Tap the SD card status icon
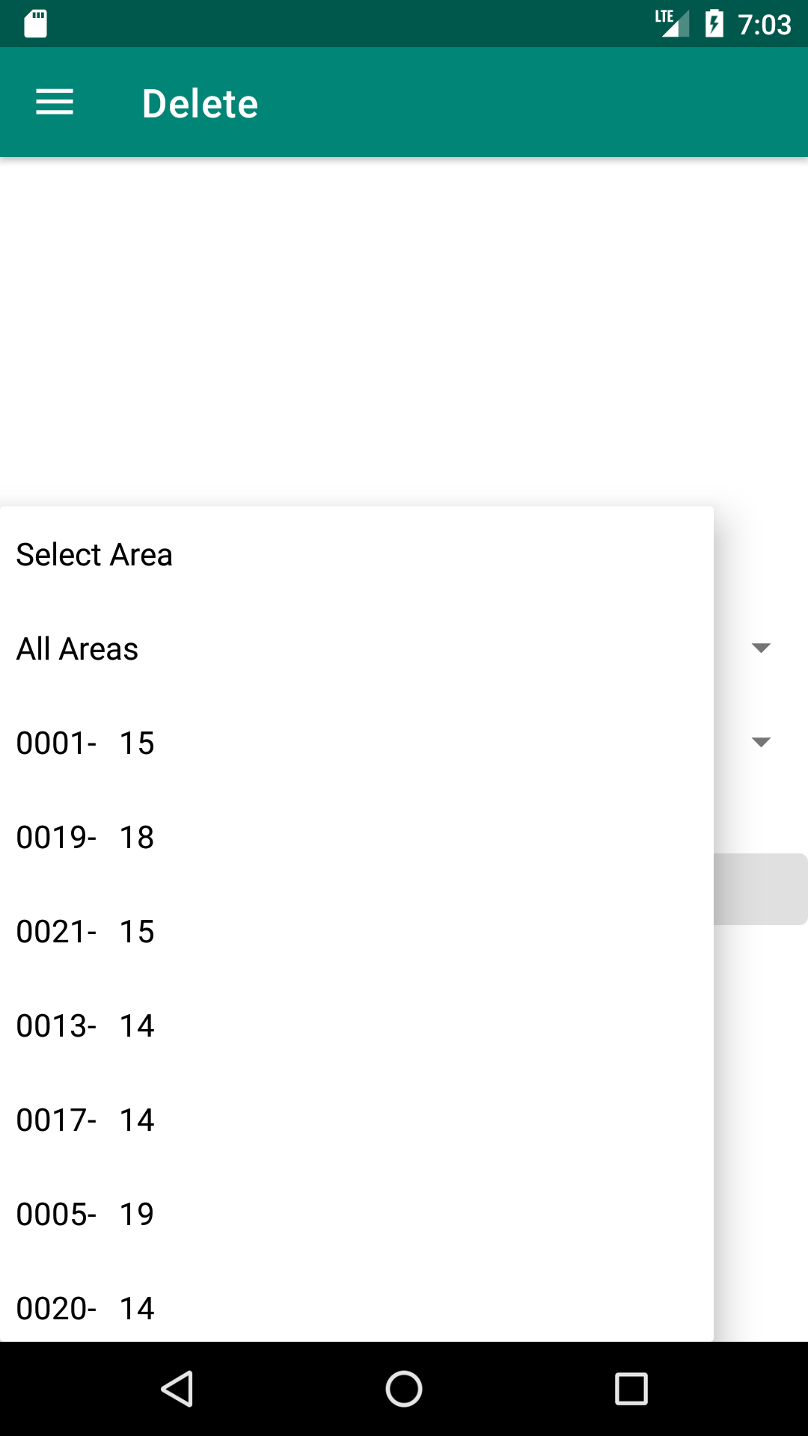Image resolution: width=808 pixels, height=1436 pixels. 35,24
